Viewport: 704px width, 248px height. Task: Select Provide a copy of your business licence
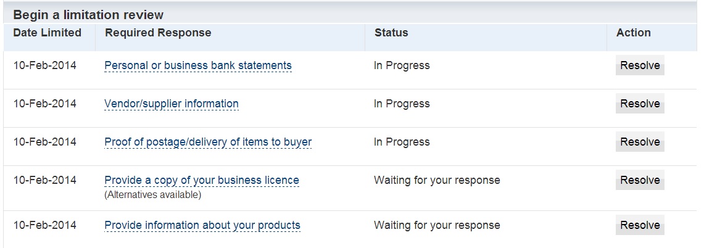(201, 180)
